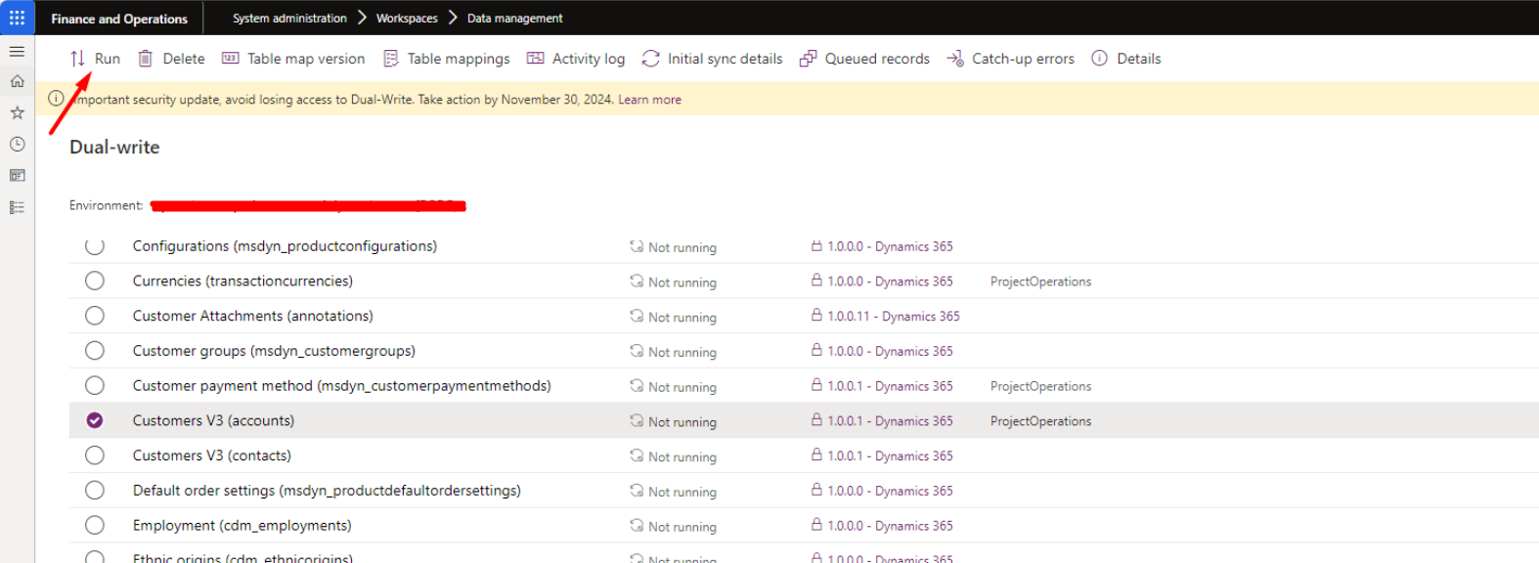Image resolution: width=1539 pixels, height=563 pixels.
Task: Select the Customer Attachments radio button
Action: [x=95, y=316]
